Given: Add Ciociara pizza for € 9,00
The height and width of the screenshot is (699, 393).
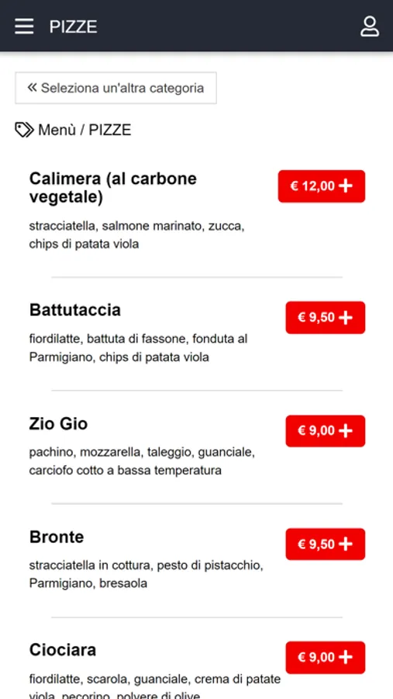Looking at the screenshot, I should click(x=326, y=657).
